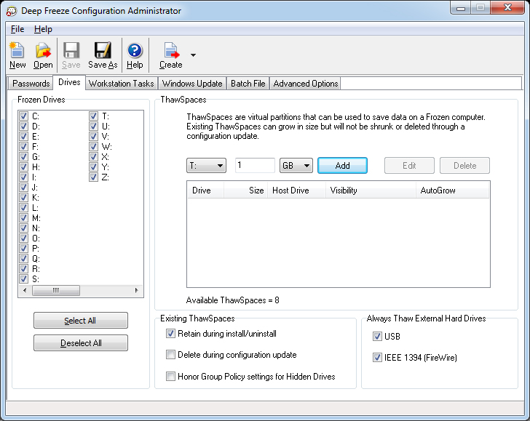Click the Deep Freeze bear icon in title bar
Screen dimensions: 530x421
(12, 11)
